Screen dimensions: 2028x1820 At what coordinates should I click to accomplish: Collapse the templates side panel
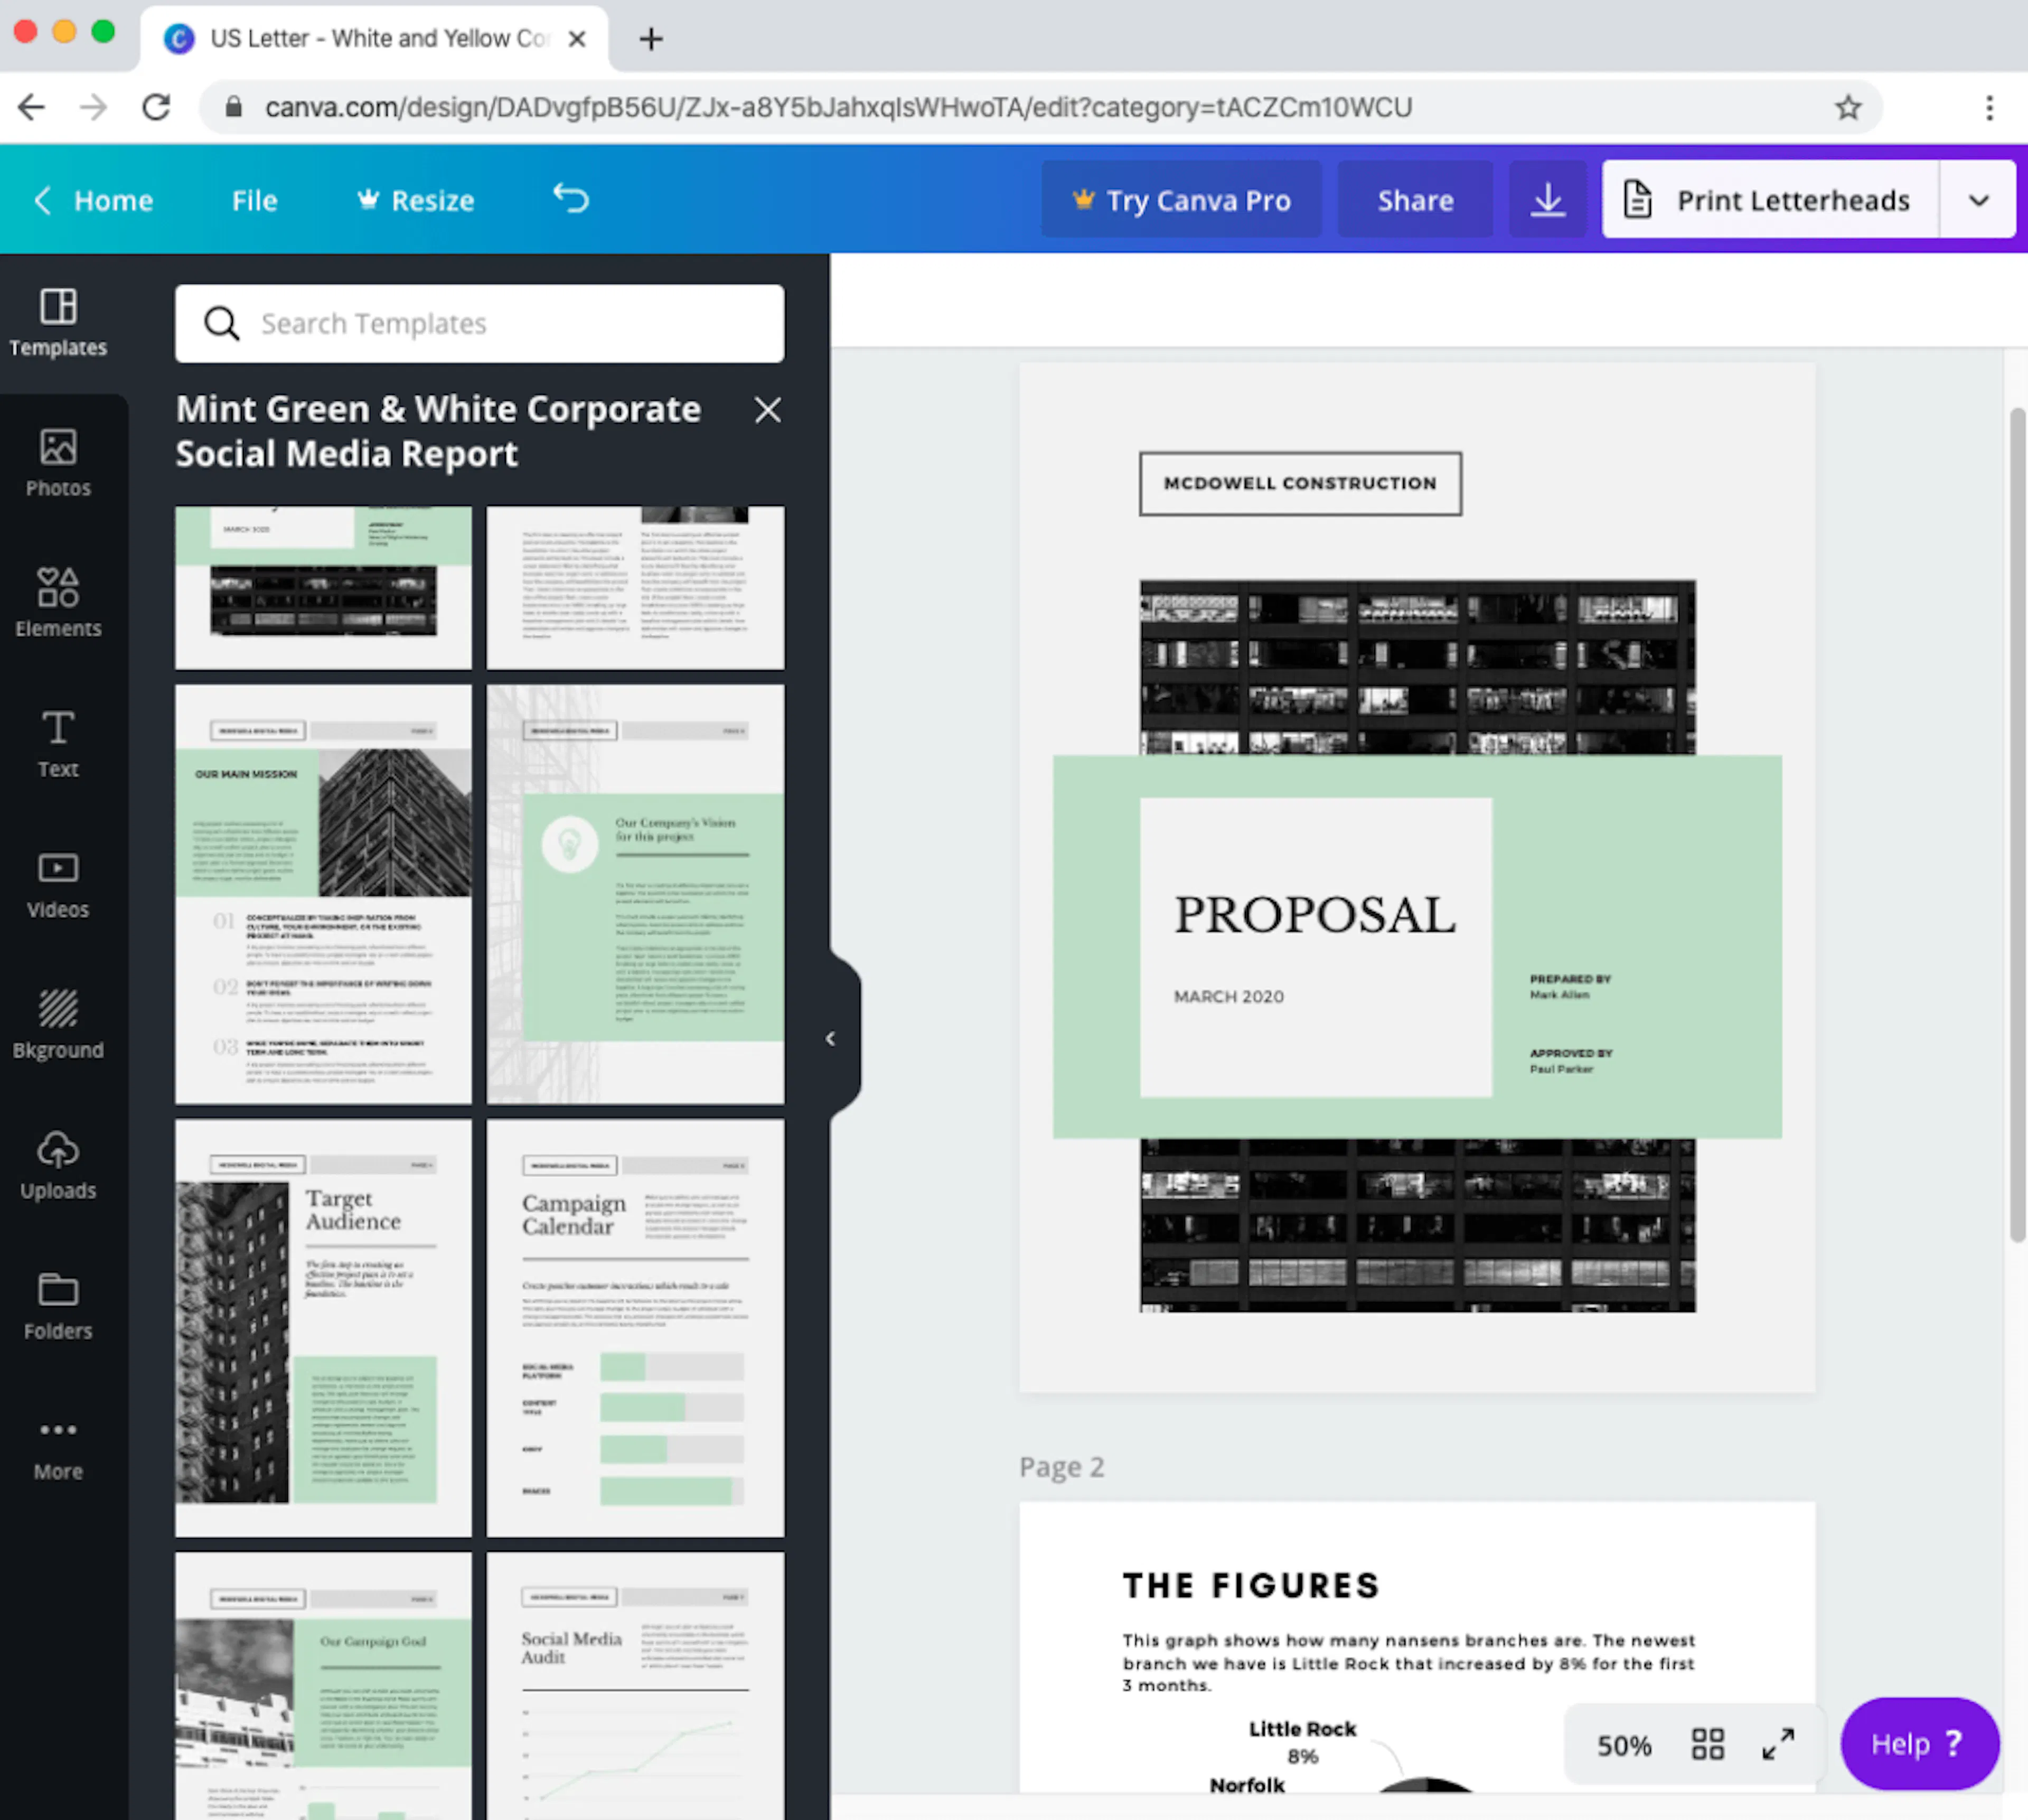pyautogui.click(x=830, y=1039)
